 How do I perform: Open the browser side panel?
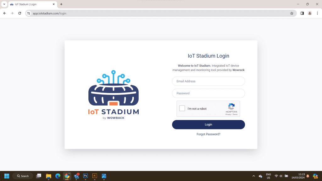tap(302, 13)
